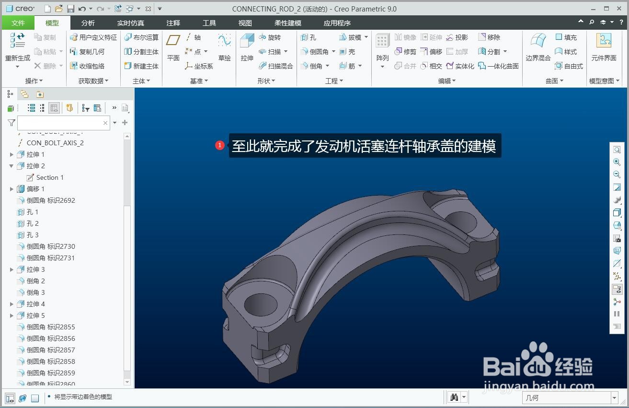Click Split Body (分割主体) button
The image size is (629, 408).
pos(141,52)
